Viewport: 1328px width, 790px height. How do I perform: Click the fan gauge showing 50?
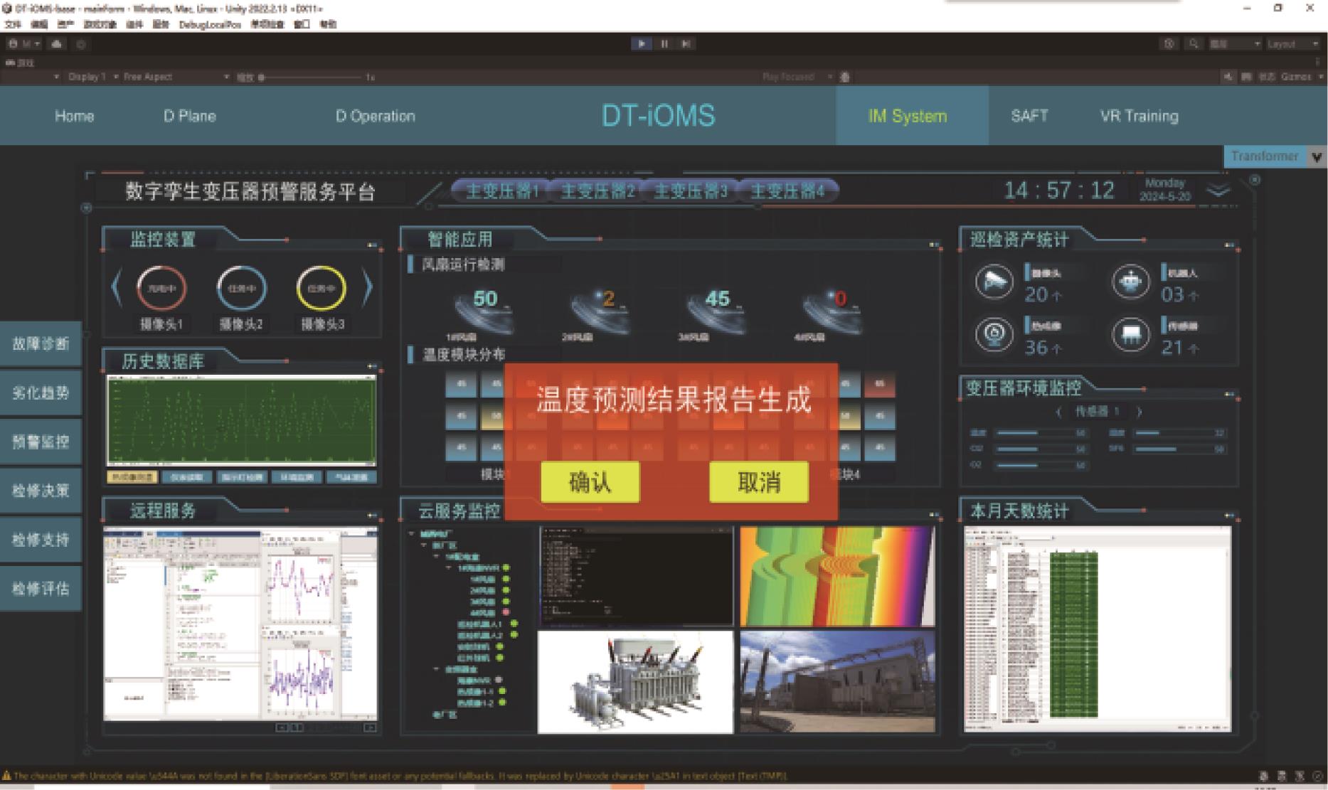[484, 311]
